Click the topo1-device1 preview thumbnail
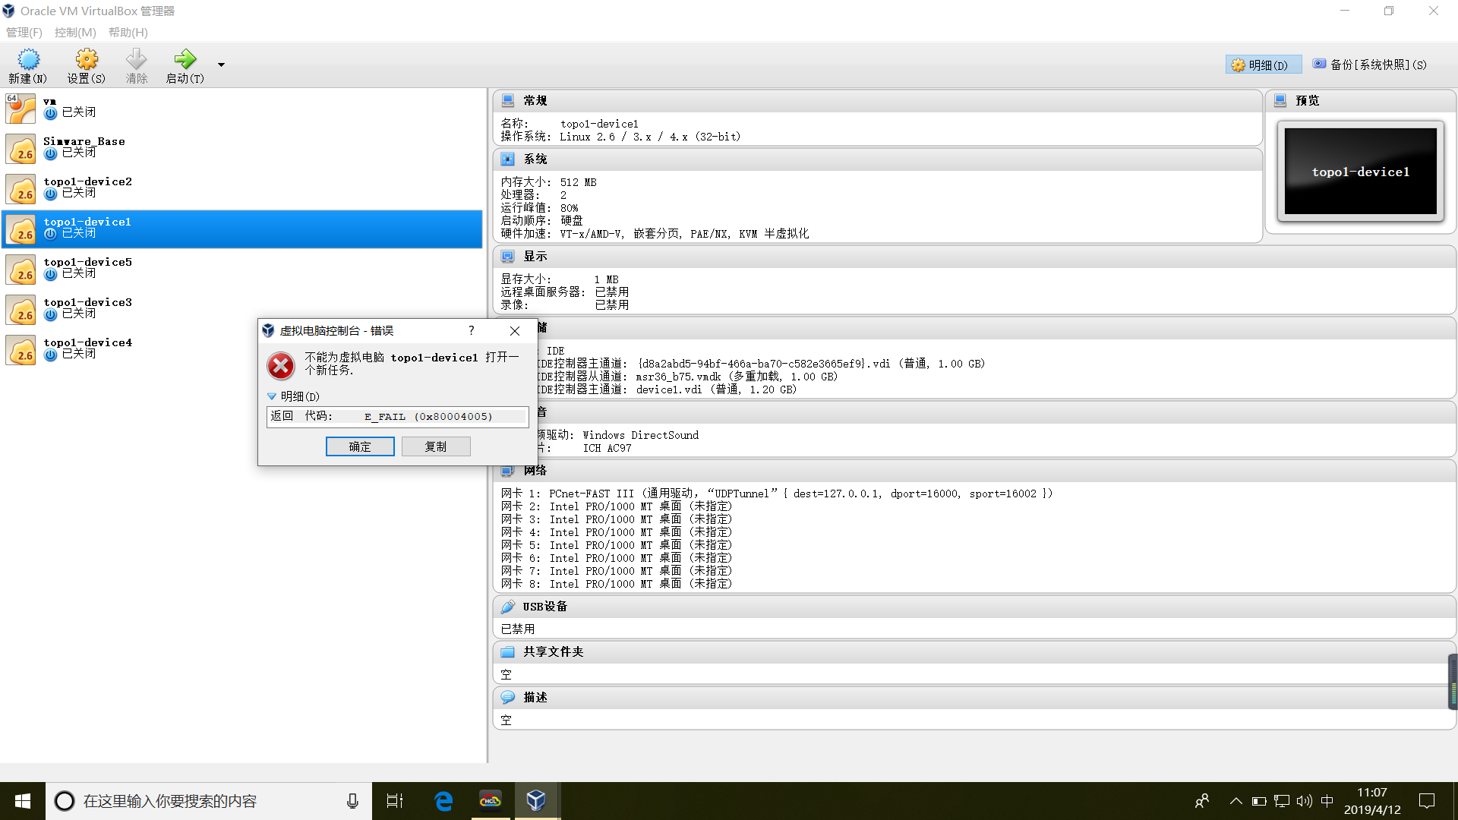The image size is (1458, 820). click(x=1360, y=172)
